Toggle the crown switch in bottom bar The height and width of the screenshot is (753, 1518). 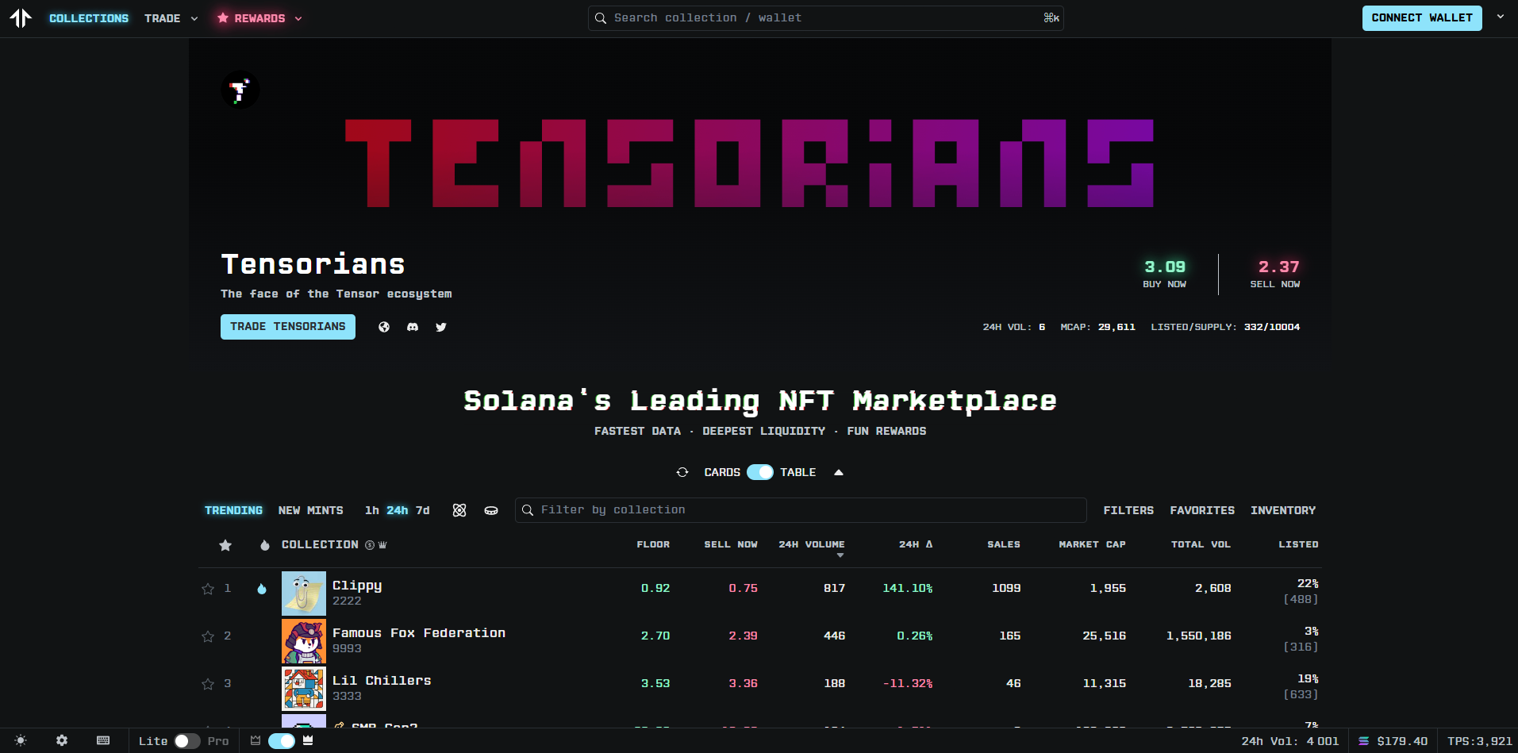point(282,741)
